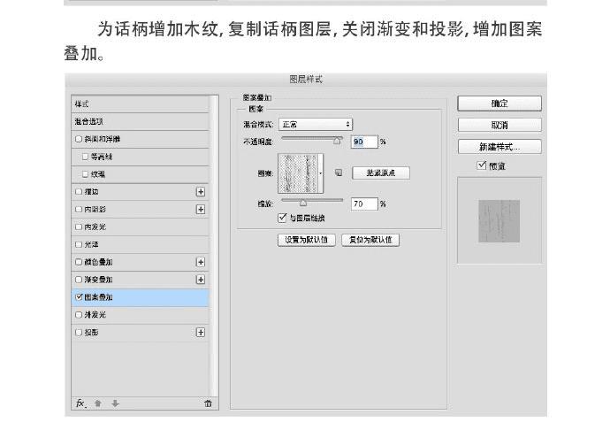
Task: Add another 颜色叠加 effect with plus icon
Action: click(201, 262)
